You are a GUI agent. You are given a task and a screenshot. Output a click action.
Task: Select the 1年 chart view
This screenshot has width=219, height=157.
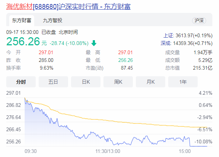(x=183, y=82)
